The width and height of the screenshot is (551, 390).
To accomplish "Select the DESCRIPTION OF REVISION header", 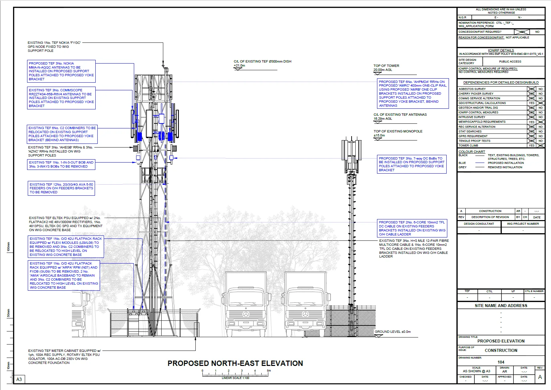I will tap(490, 217).
